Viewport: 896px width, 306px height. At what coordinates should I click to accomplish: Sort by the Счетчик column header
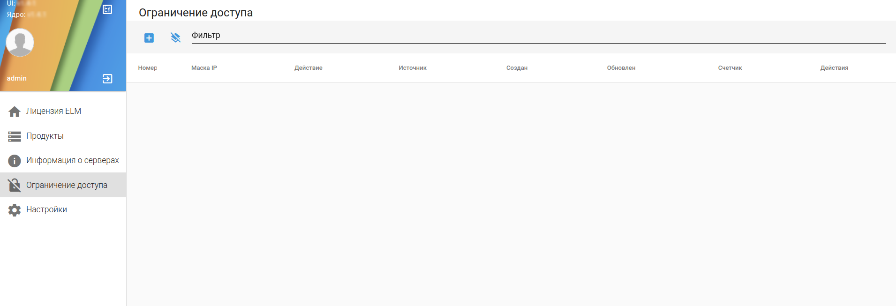tap(730, 68)
